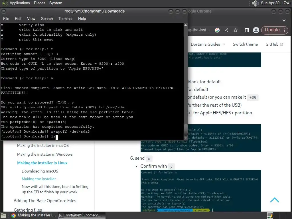Click the terminal scrollbar thumb
Image resolution: width=292 pixels, height=219 pixels.
(186, 130)
